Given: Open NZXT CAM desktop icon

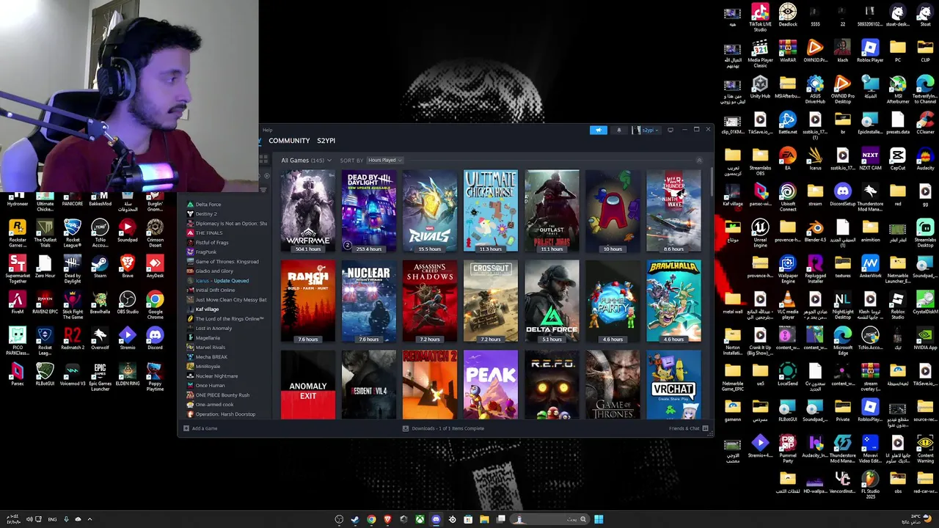Looking at the screenshot, I should click(870, 158).
